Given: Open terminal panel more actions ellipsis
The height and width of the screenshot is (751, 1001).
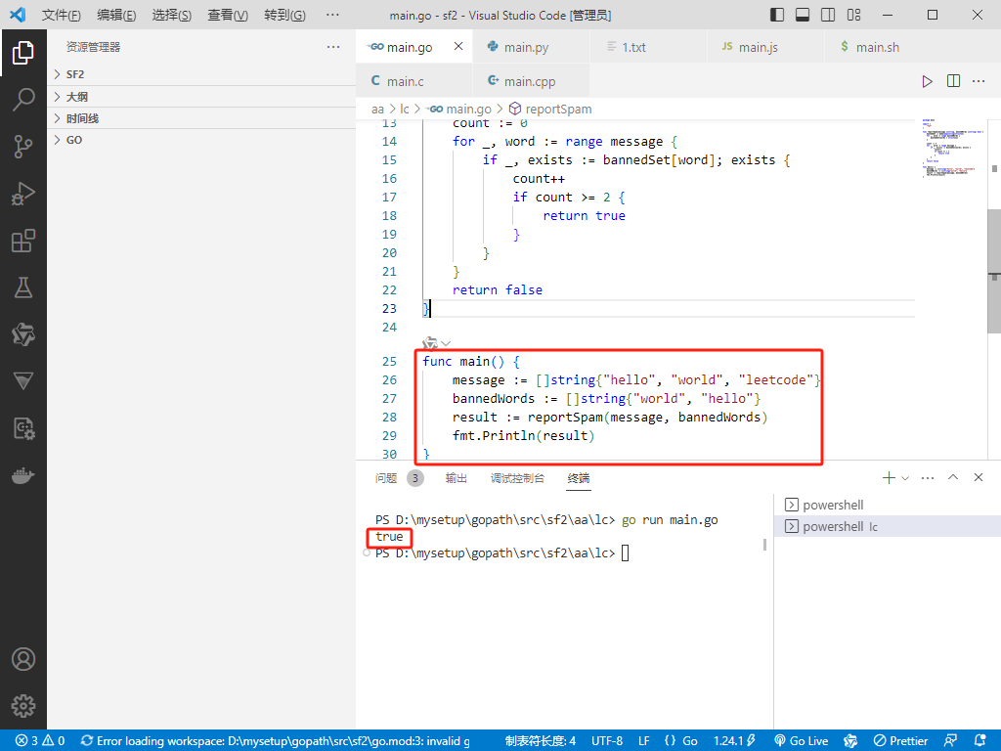Looking at the screenshot, I should pyautogui.click(x=928, y=477).
